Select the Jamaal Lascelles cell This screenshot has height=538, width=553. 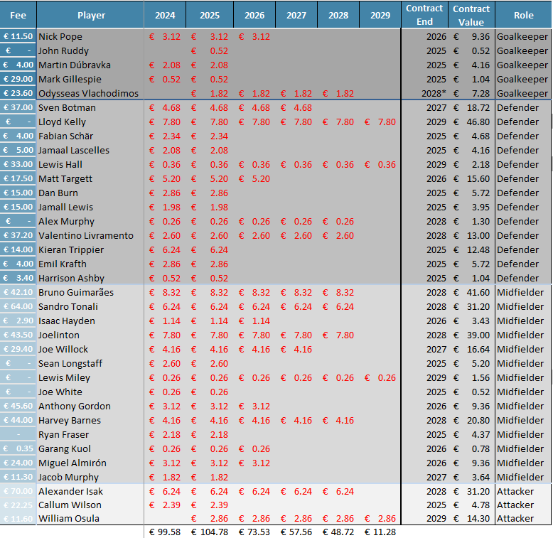90,150
